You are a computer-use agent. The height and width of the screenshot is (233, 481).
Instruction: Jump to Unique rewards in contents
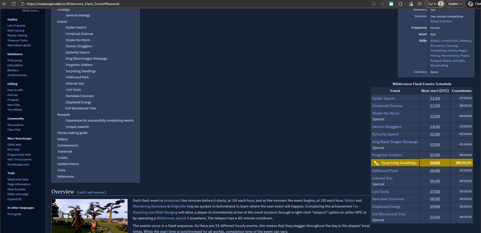[77, 127]
